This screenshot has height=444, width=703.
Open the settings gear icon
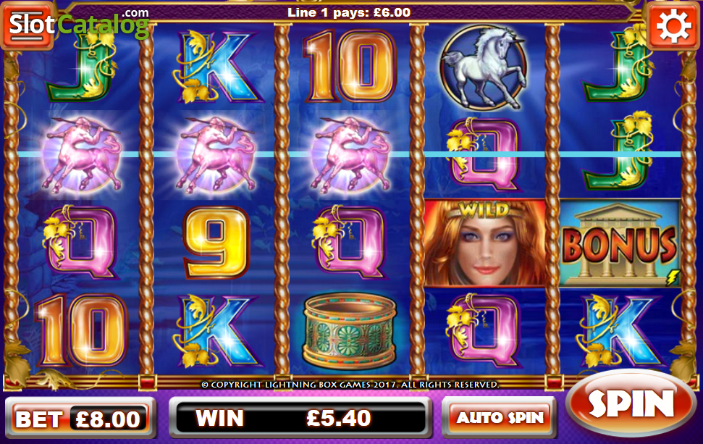tap(674, 25)
